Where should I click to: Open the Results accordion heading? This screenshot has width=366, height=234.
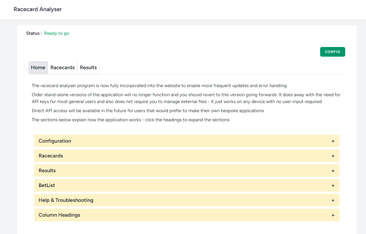coord(47,171)
